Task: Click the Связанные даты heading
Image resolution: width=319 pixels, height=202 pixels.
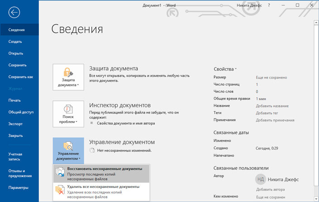Action: (x=231, y=132)
